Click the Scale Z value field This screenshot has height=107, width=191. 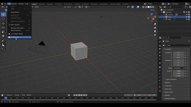click(x=178, y=76)
